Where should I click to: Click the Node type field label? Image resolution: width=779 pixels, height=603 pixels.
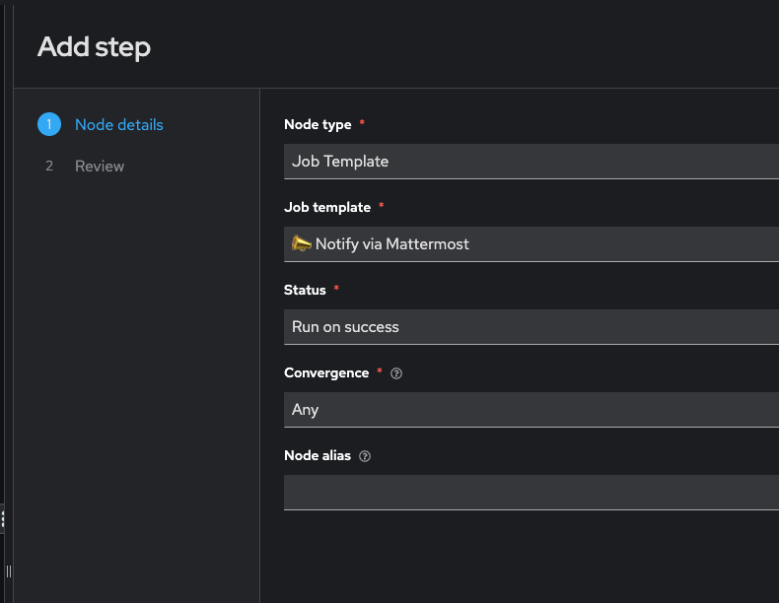318,124
